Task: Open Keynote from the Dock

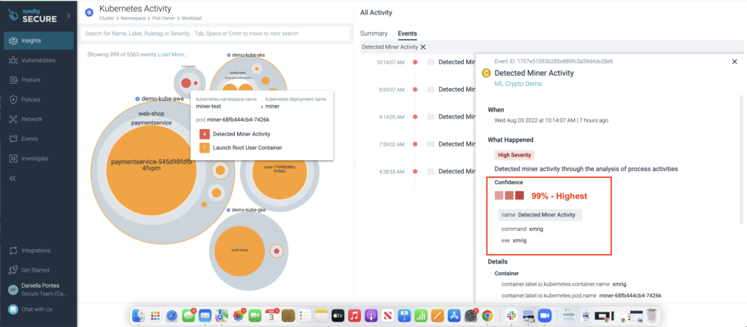Action: point(404,315)
